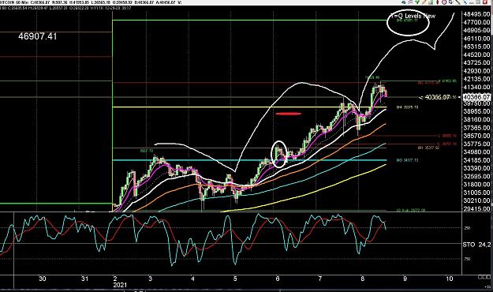
Task: Click the 2 2021 date label on time axis
Action: (x=120, y=282)
